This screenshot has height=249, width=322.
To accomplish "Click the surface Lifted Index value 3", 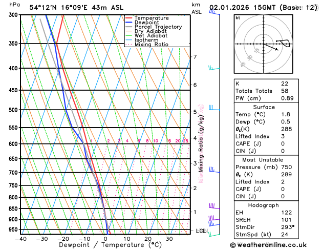I will pyautogui.click(x=283, y=136).
